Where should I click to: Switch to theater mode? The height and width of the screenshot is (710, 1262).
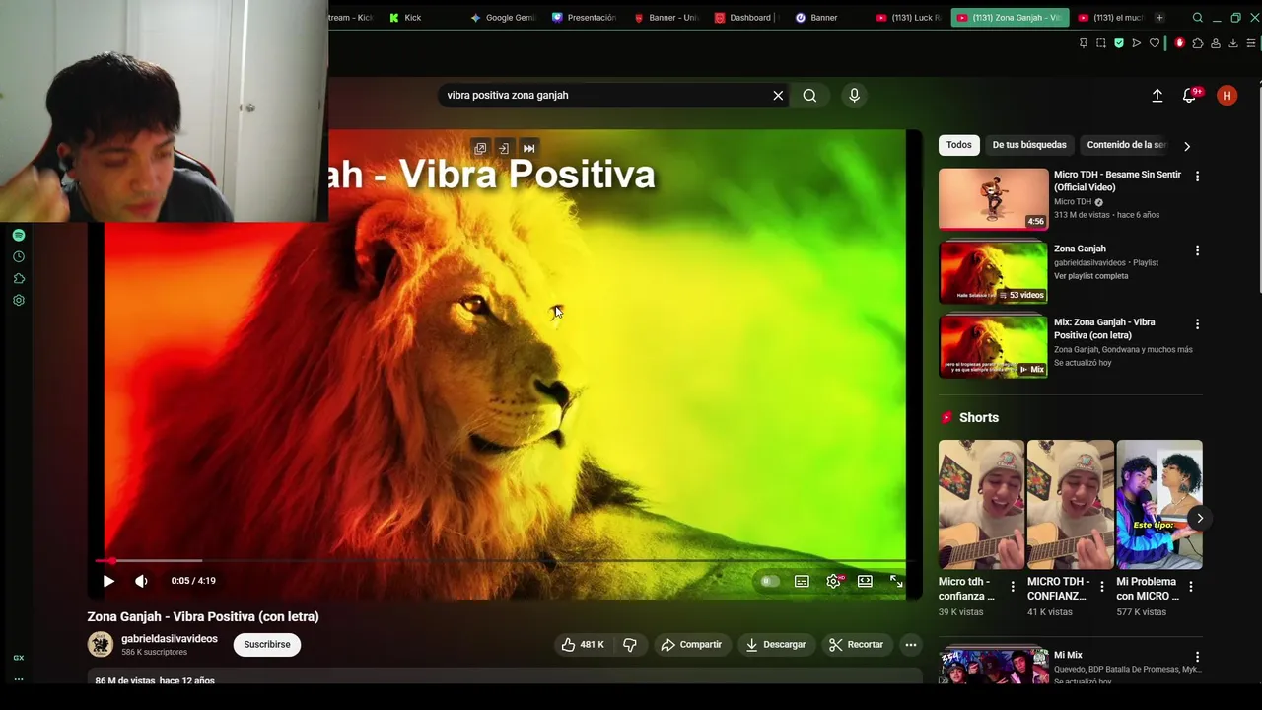865,581
